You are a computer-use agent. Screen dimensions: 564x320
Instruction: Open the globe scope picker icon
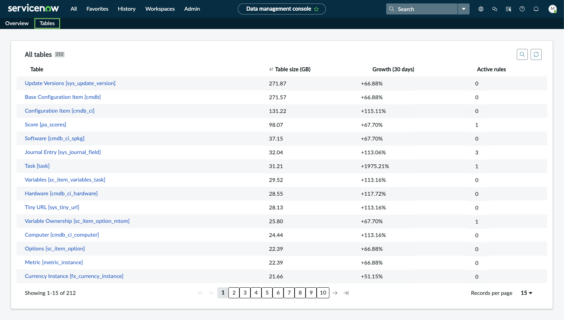pyautogui.click(x=481, y=9)
